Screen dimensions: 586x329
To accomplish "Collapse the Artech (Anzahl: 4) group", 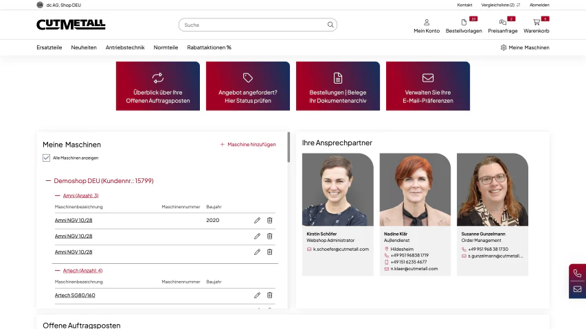I will tap(57, 271).
